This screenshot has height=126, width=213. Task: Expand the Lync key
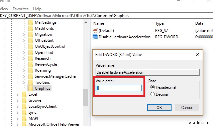[x=18, y=113]
